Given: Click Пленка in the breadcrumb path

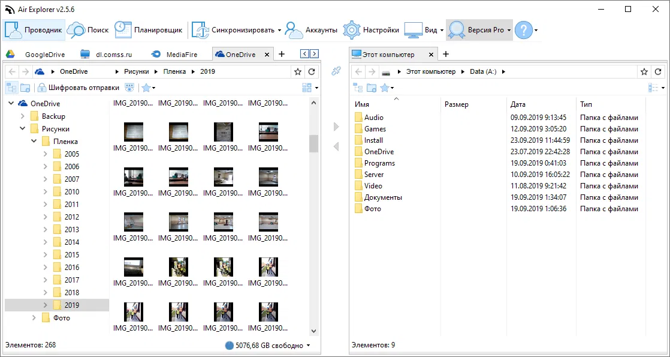Looking at the screenshot, I should point(174,71).
